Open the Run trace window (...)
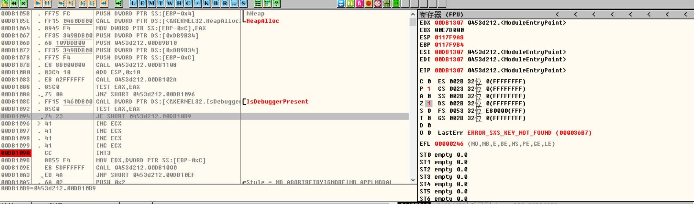 pyautogui.click(x=234, y=3)
